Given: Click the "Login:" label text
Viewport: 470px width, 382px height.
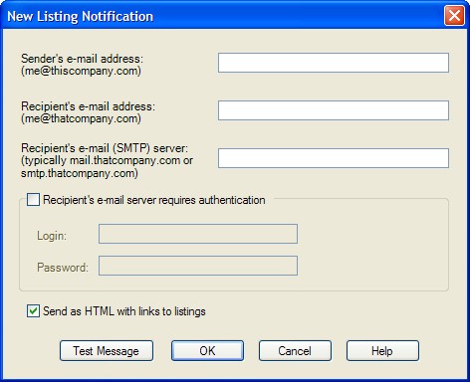Looking at the screenshot, I should point(52,236).
